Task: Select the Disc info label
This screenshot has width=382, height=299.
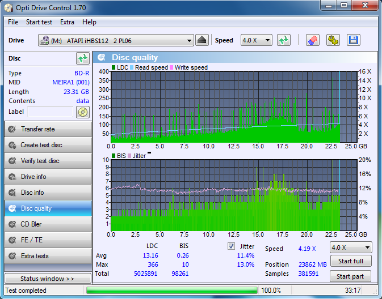Action: tap(32, 193)
